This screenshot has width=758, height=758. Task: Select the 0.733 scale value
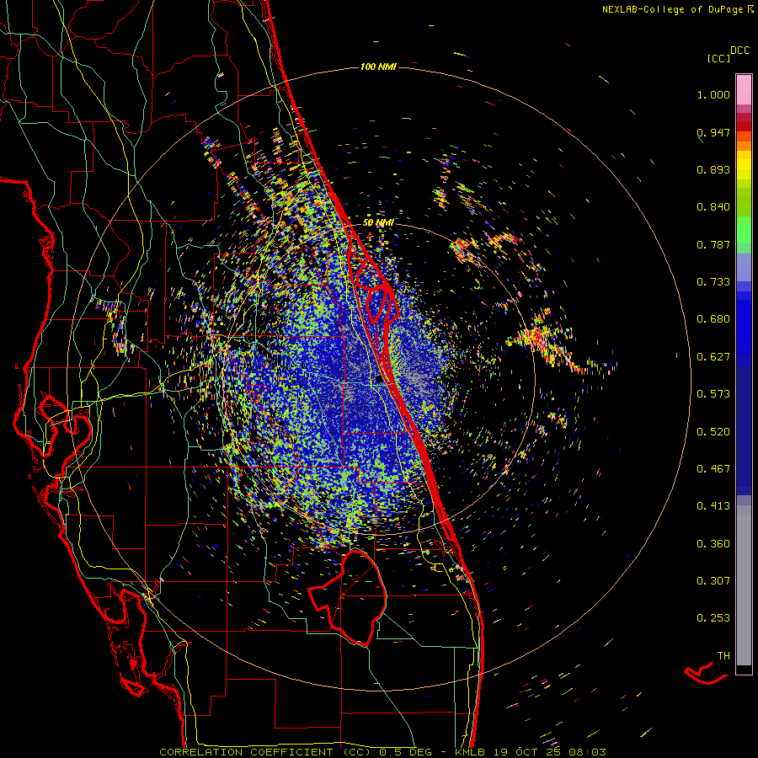coord(713,282)
